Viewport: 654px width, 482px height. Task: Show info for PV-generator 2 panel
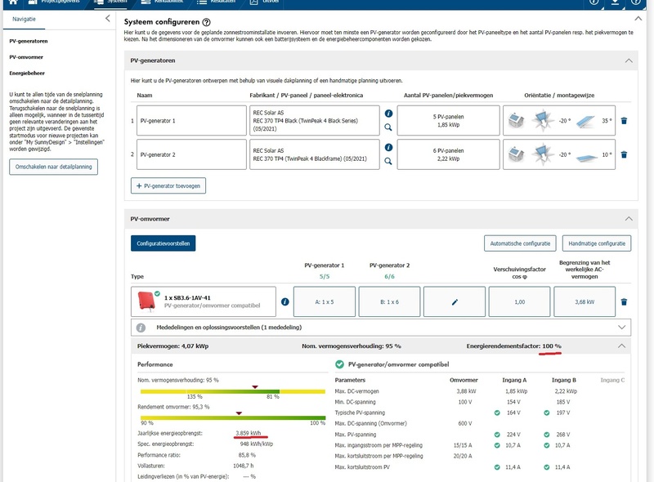(x=388, y=147)
